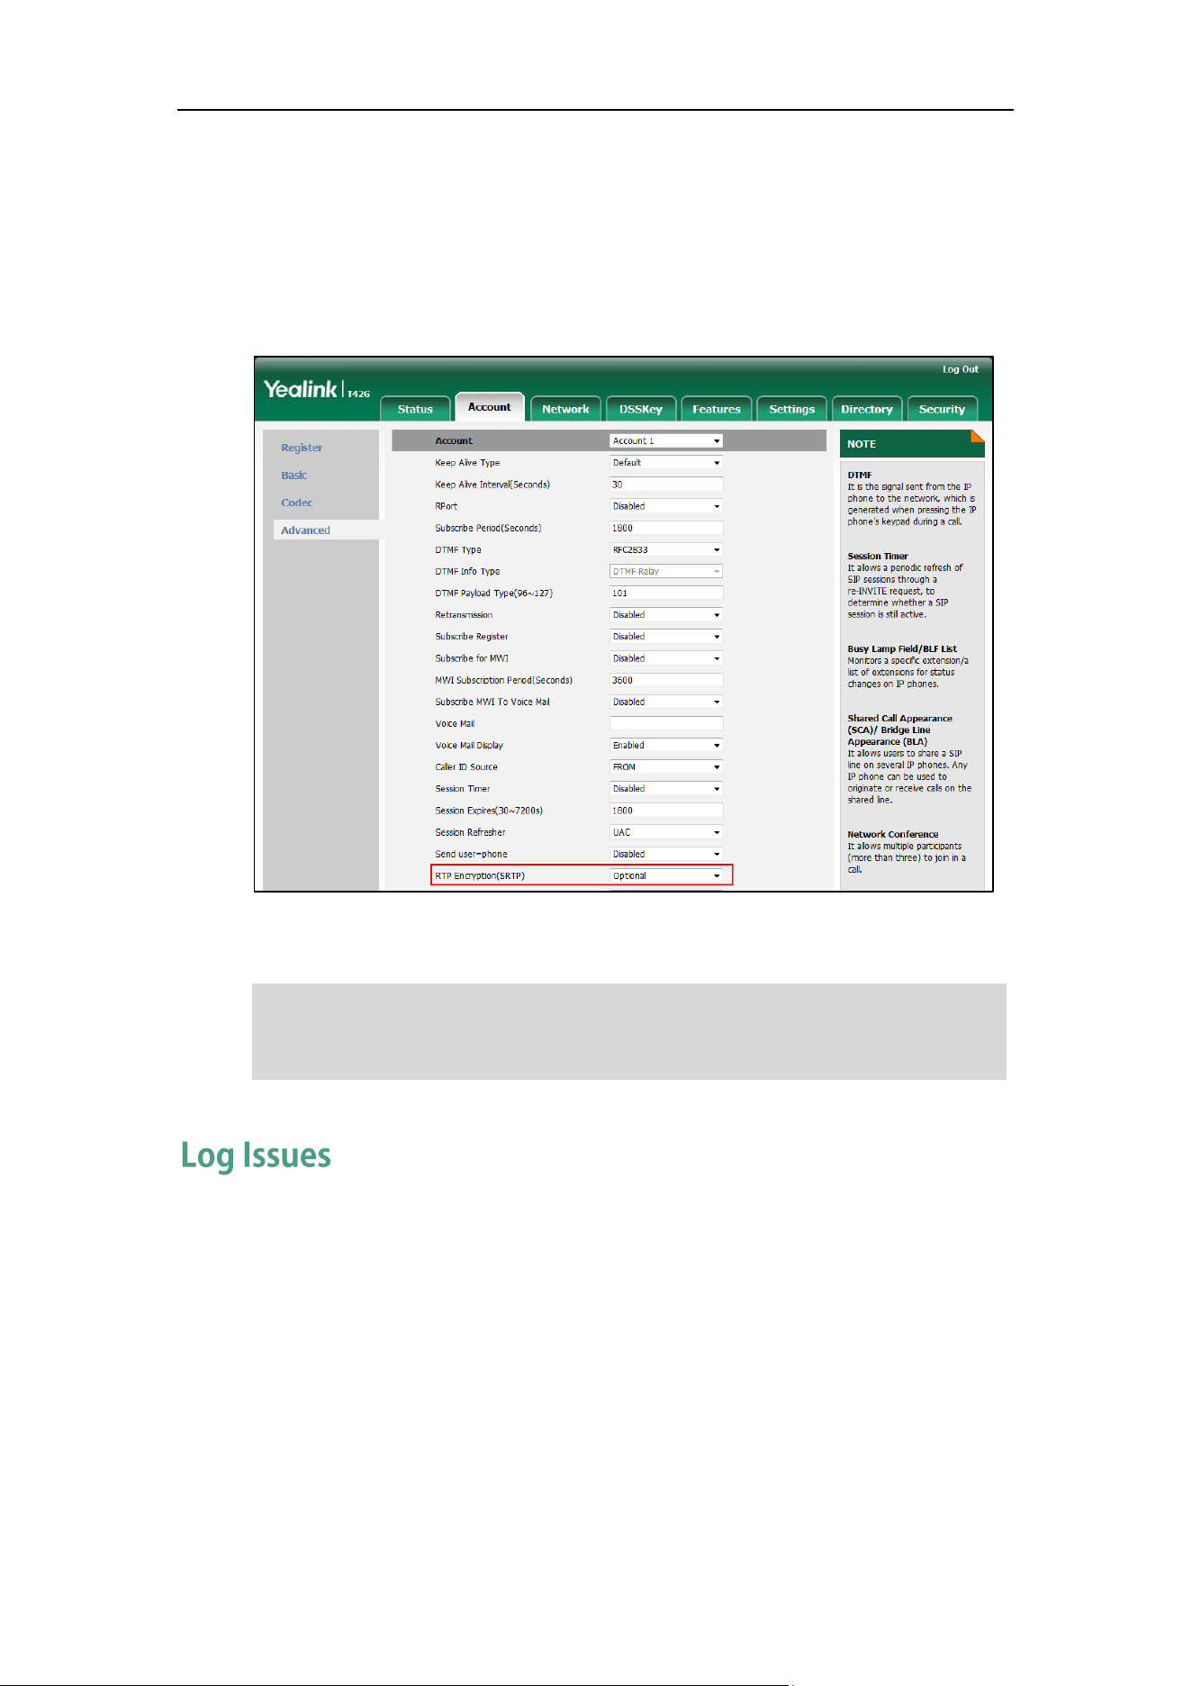Click the Busy Lamp Field/BLF List heading

(x=902, y=648)
